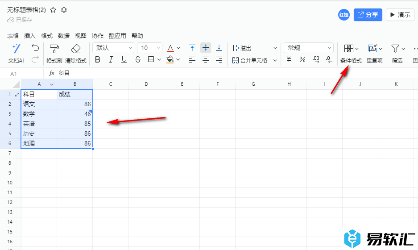Toggle italic formatting
Screen dimensions: 418x250
pos(111,59)
